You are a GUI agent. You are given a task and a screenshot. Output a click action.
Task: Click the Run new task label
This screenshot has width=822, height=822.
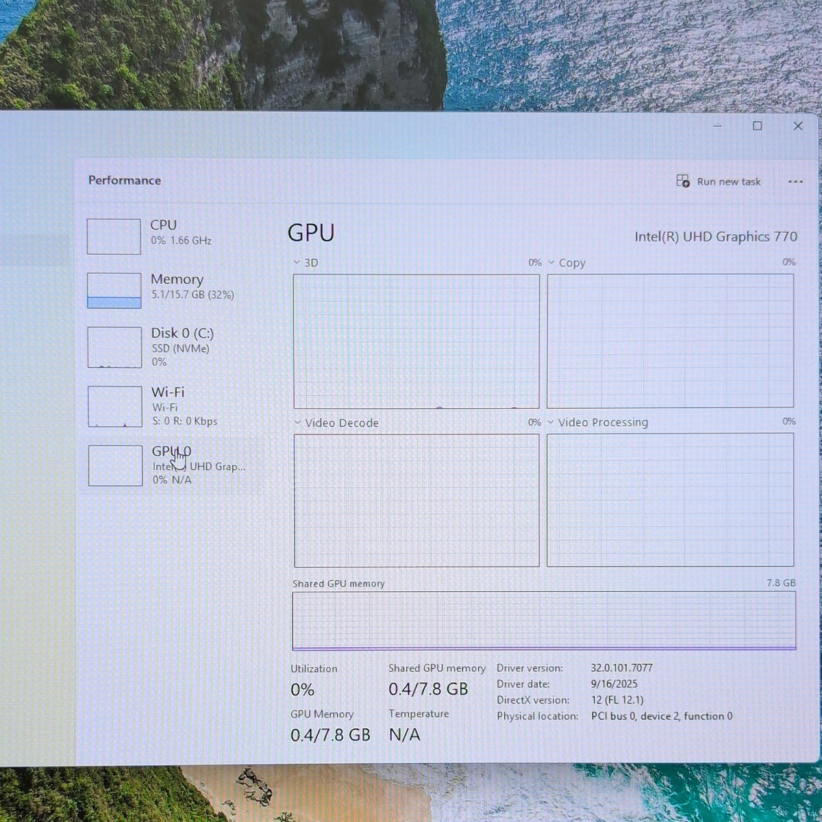pos(729,182)
